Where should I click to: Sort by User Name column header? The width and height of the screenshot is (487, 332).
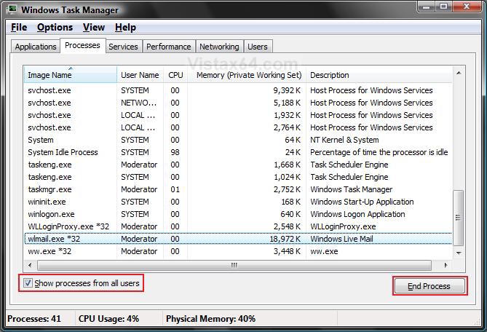click(140, 75)
